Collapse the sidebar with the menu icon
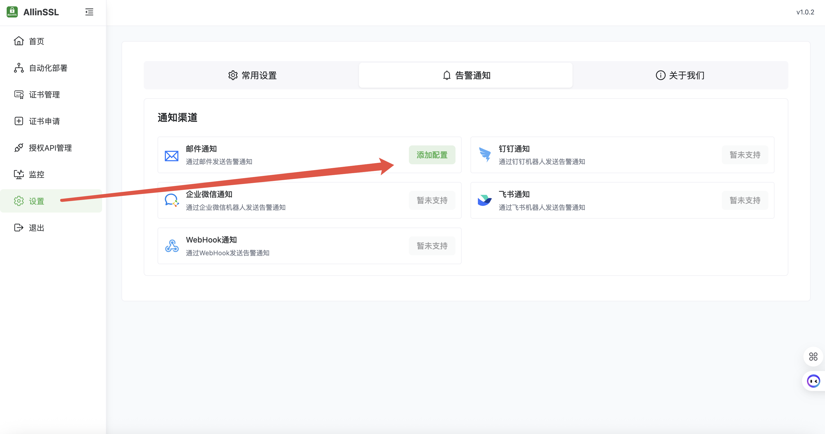The image size is (825, 434). (x=89, y=12)
